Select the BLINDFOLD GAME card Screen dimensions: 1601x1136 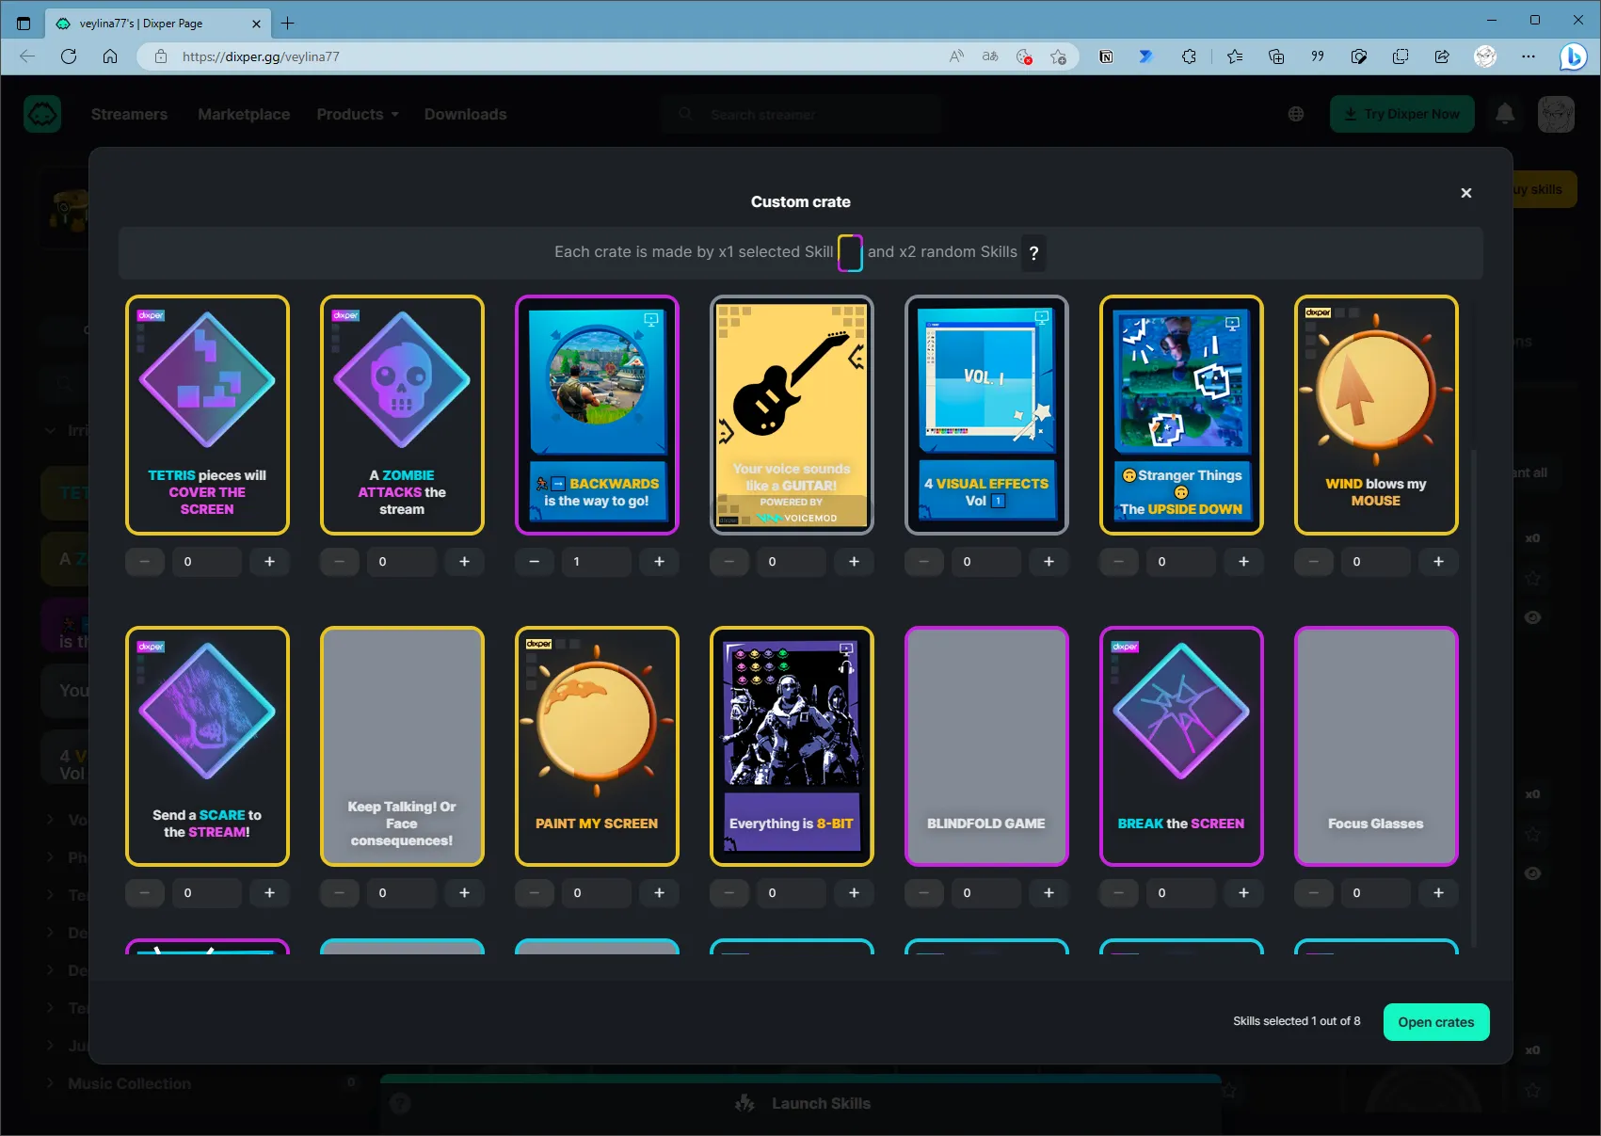click(x=986, y=746)
